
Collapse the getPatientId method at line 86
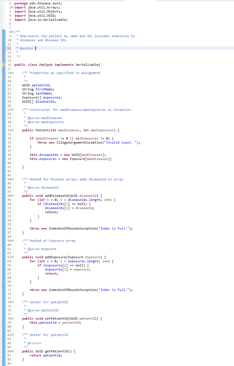[x=12, y=351]
